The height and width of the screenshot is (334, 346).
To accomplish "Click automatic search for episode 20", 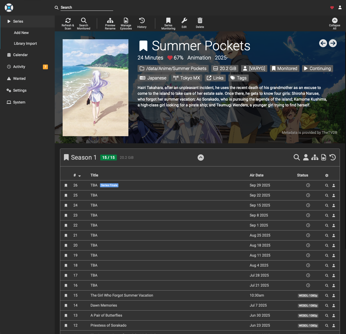I will 327,245.
